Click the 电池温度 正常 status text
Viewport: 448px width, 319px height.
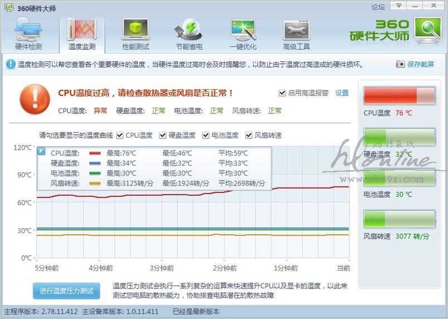(x=217, y=110)
